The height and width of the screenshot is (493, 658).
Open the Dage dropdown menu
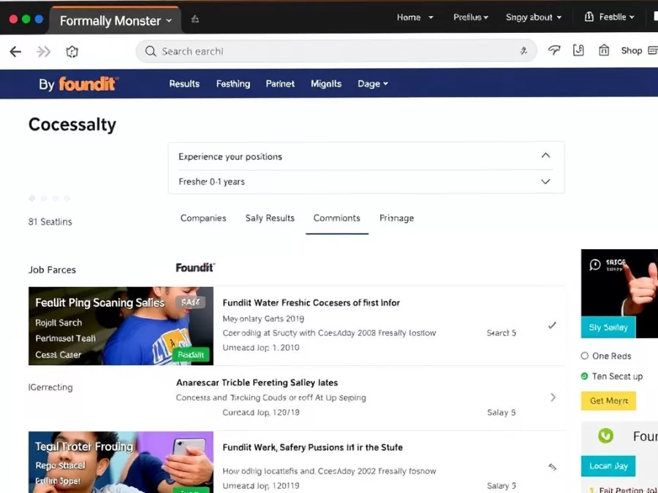coord(372,83)
